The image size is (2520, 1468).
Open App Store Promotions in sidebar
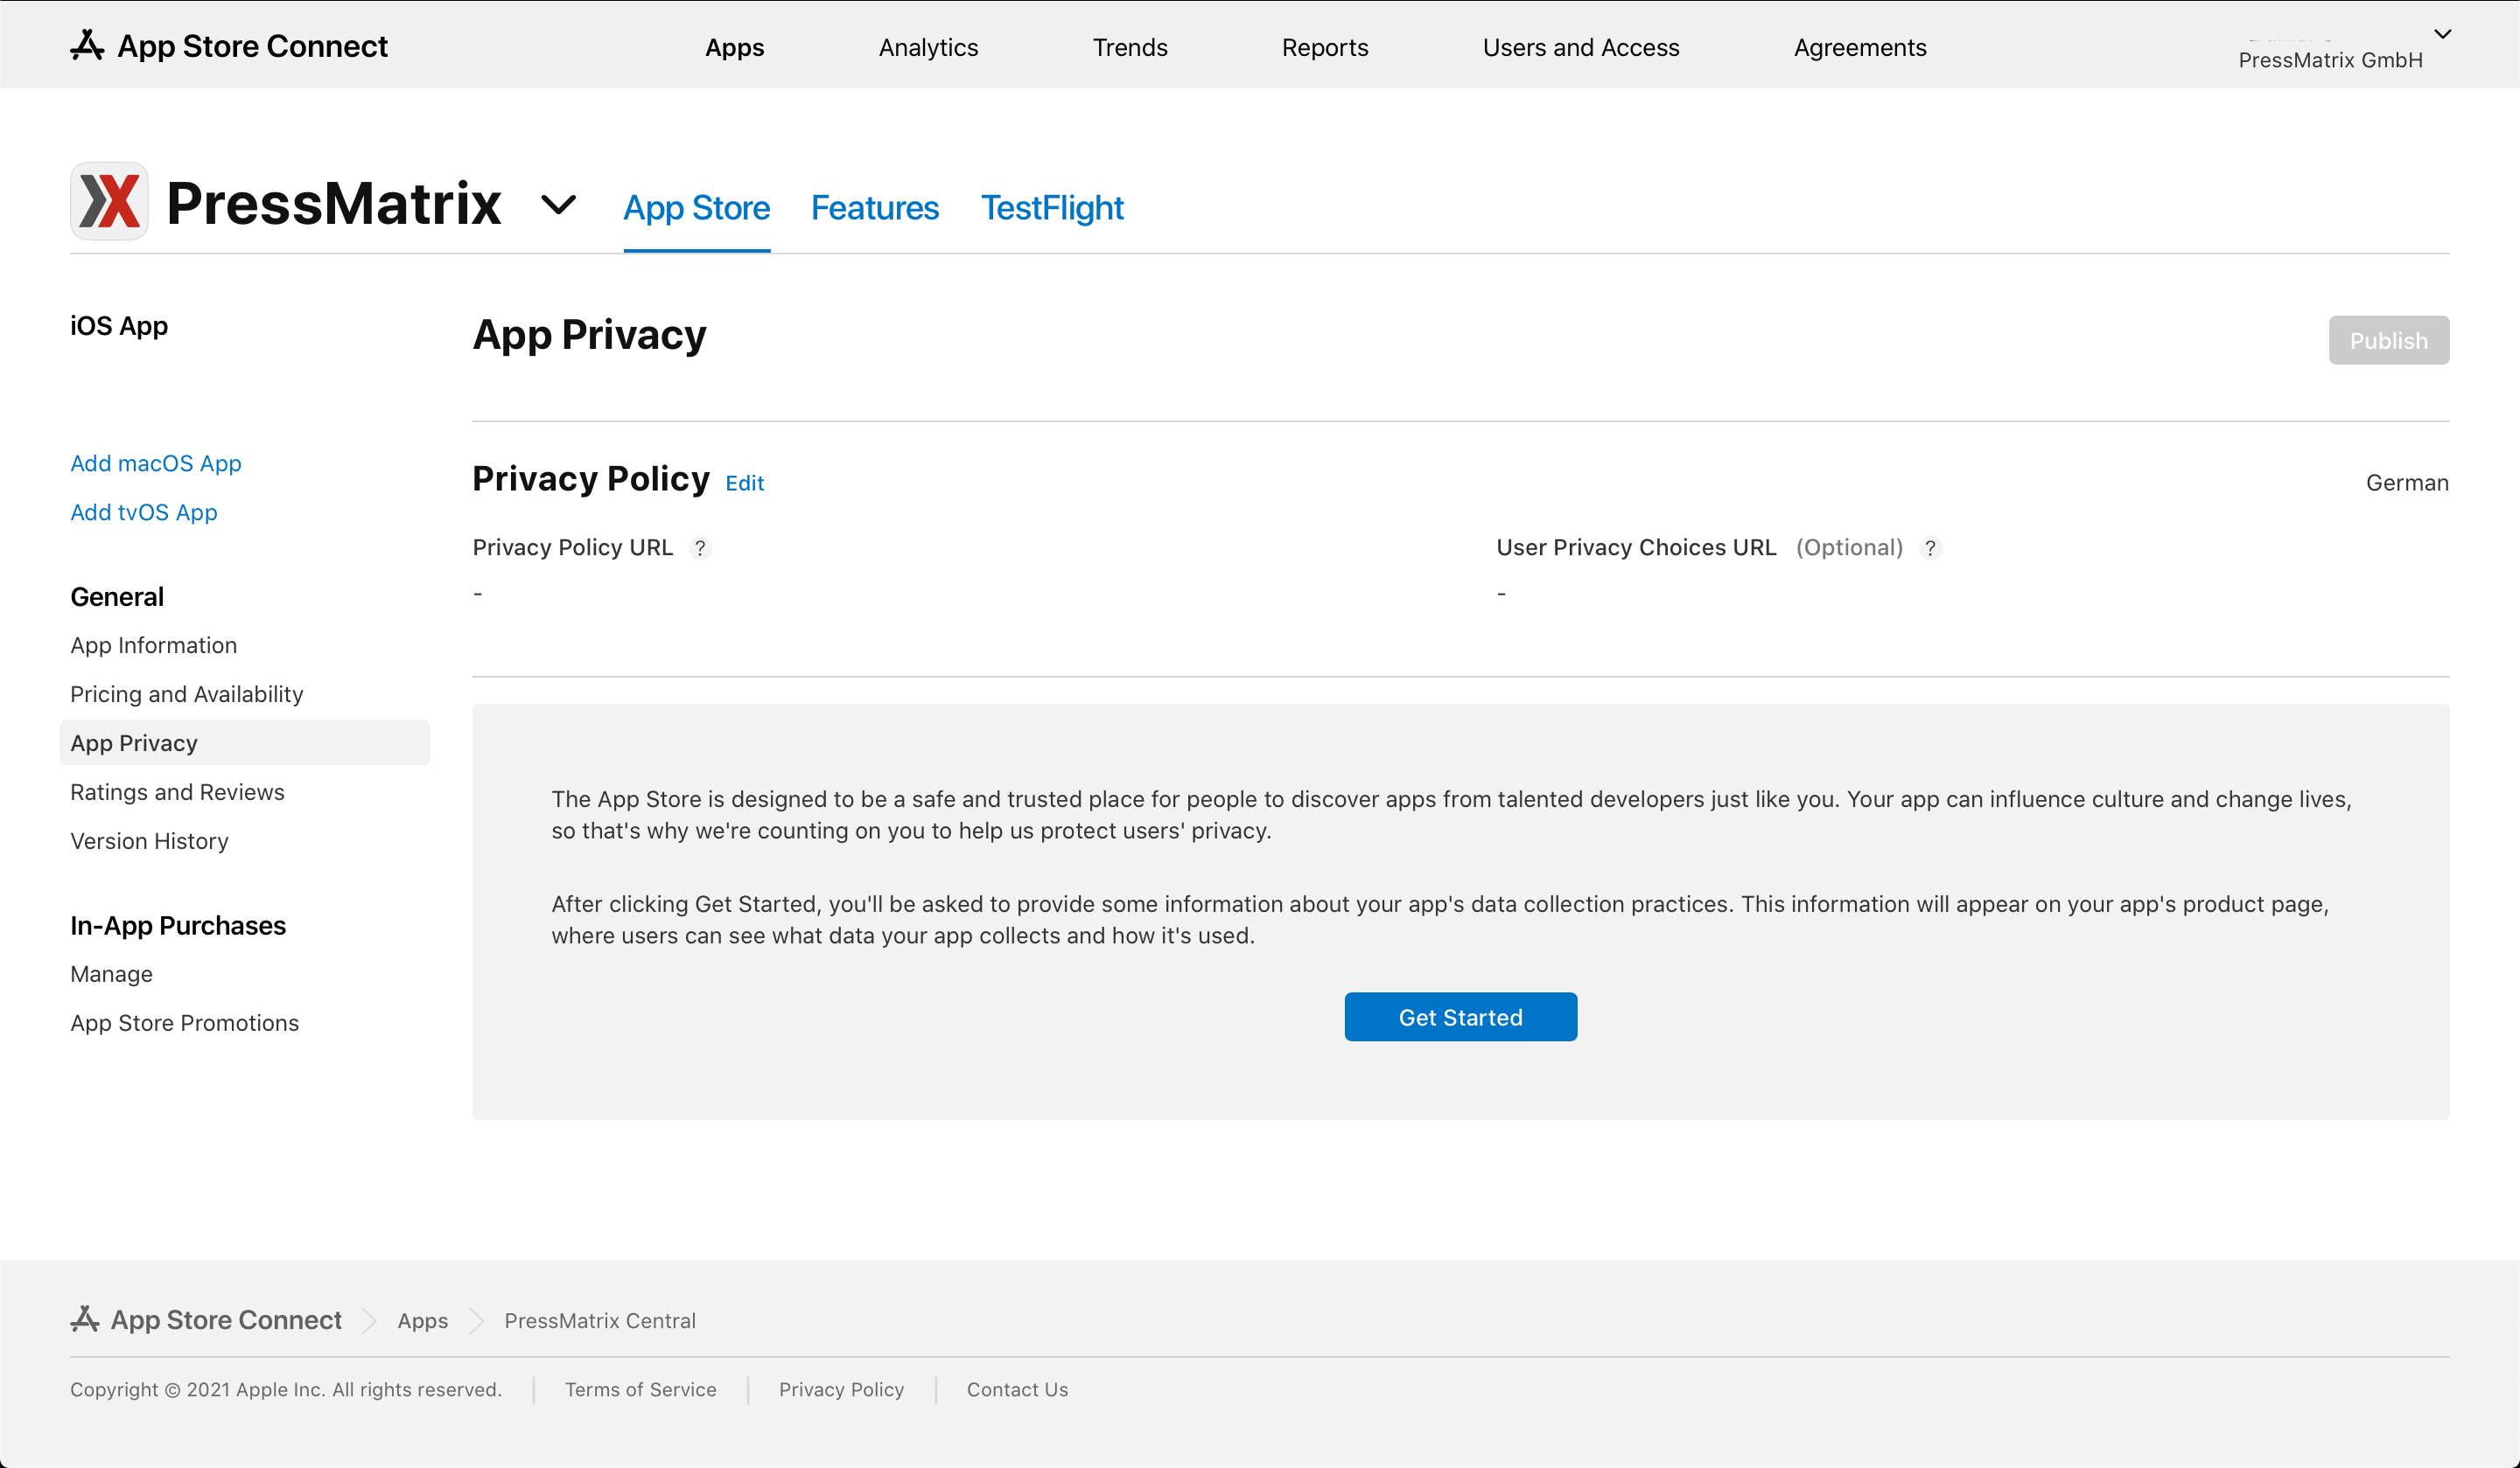point(185,1022)
